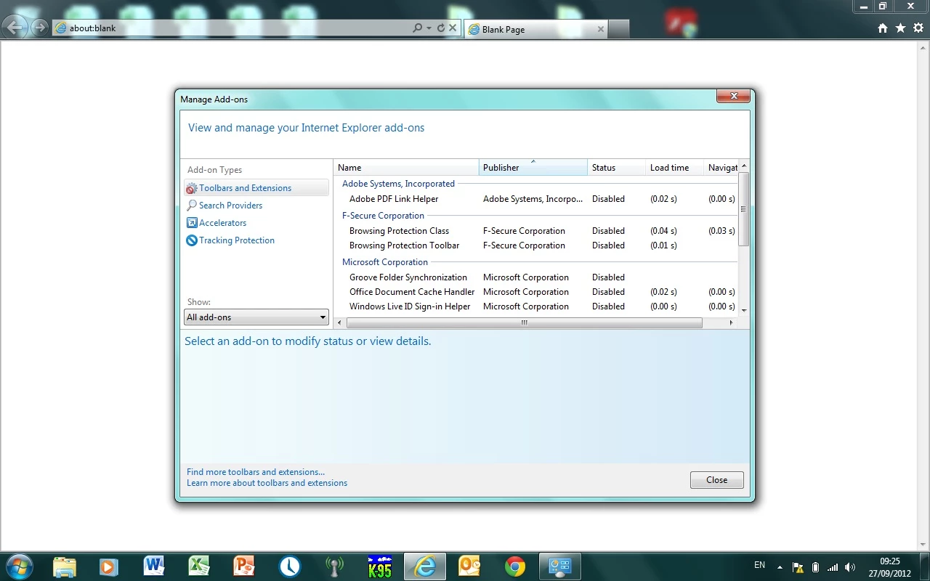Select Office Document Cache Handler add-on
The width and height of the screenshot is (930, 581).
pyautogui.click(x=536, y=292)
